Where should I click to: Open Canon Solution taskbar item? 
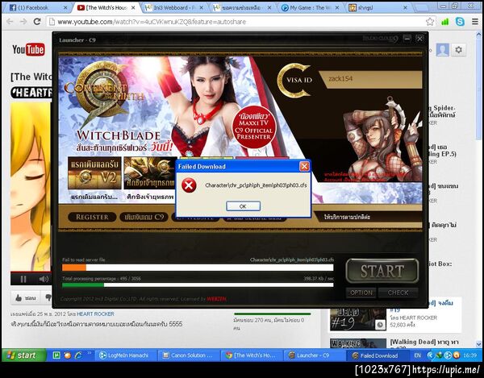[x=190, y=355]
